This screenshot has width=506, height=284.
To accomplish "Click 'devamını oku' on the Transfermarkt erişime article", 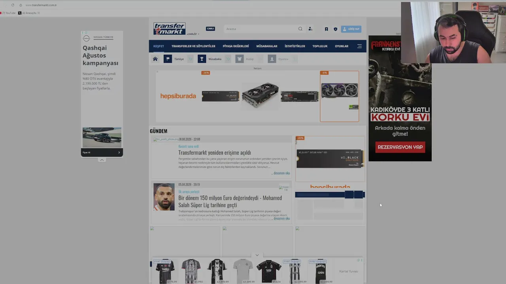I will click(281, 173).
